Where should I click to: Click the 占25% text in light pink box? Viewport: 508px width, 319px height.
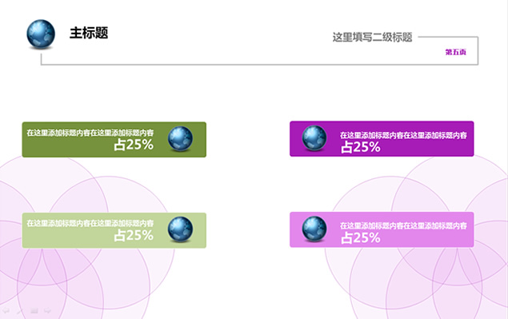[361, 238]
